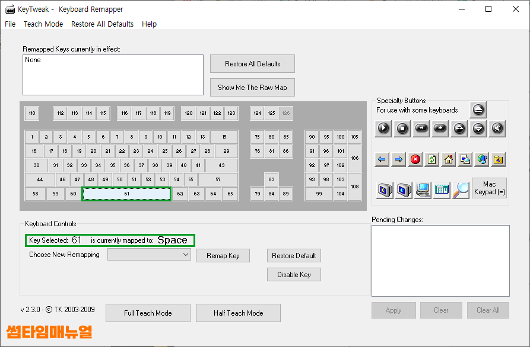Screen dimensions: 530x347
Task: Start Full Teach Mode
Action: tap(148, 313)
